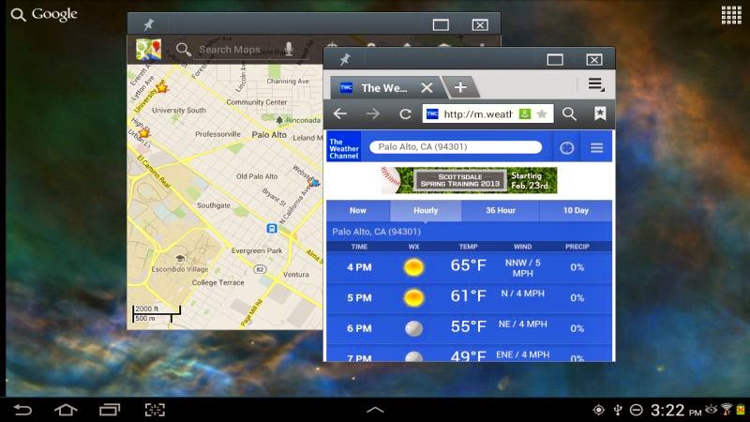
Task: Tap the Google Maps app logo
Action: [148, 50]
